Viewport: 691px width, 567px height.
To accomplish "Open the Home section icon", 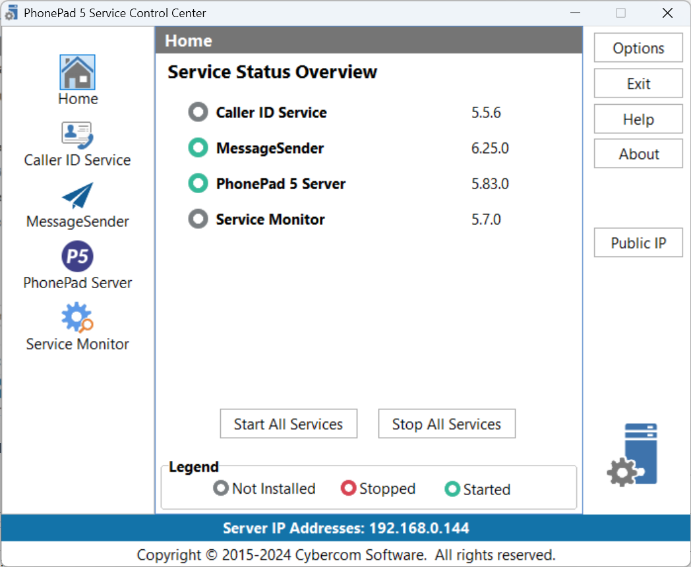I will tap(77, 73).
